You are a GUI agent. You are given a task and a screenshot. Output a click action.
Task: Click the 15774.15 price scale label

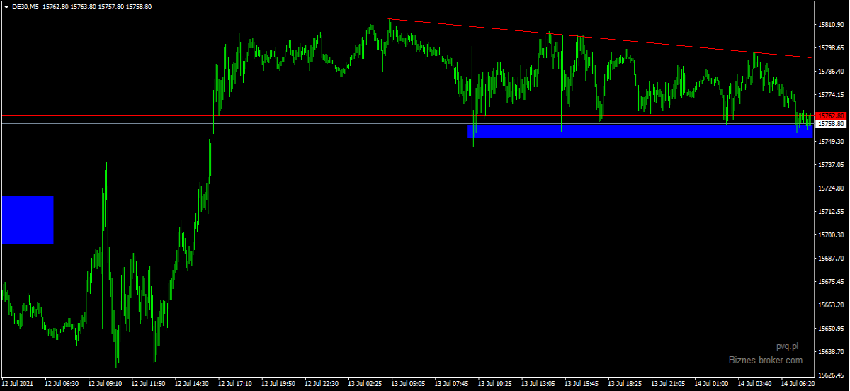click(831, 95)
